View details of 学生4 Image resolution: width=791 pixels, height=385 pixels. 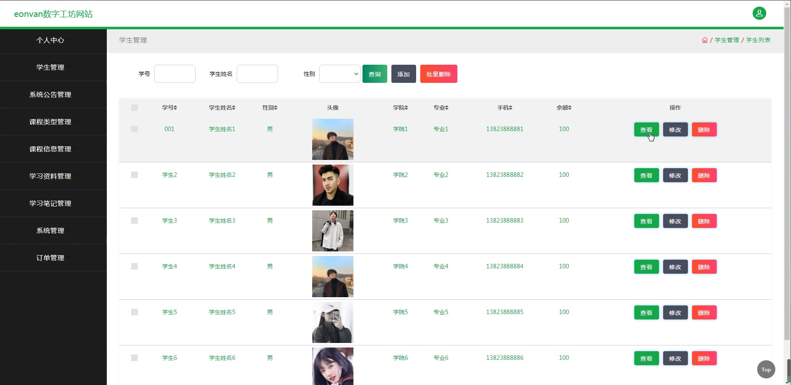point(646,267)
